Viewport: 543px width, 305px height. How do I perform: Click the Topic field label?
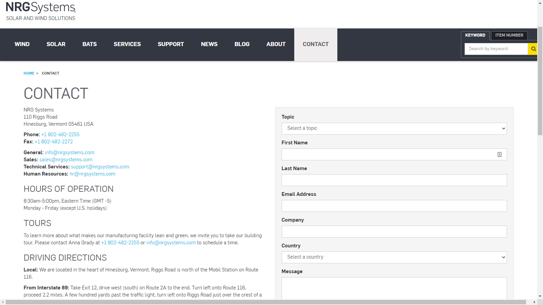coord(288,117)
